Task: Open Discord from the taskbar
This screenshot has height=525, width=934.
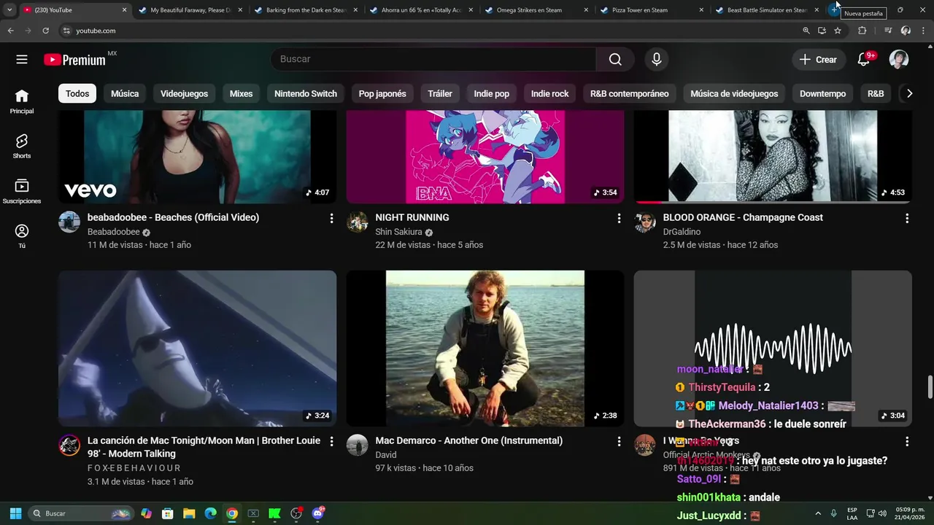Action: 317,513
